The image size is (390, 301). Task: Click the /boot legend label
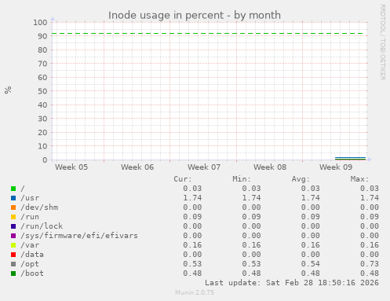(32, 273)
